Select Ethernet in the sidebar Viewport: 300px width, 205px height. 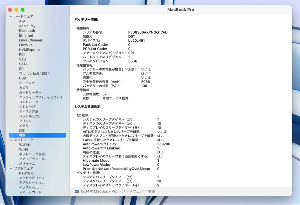coord(26,35)
